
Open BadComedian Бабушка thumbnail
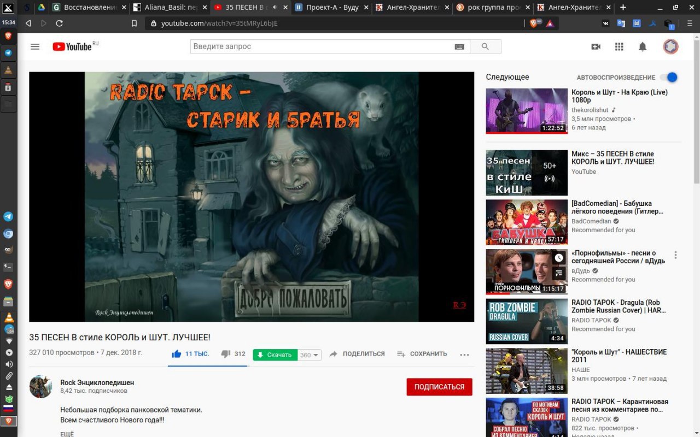click(x=527, y=222)
